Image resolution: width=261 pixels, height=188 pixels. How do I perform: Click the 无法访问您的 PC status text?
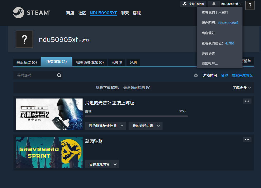click(x=137, y=88)
